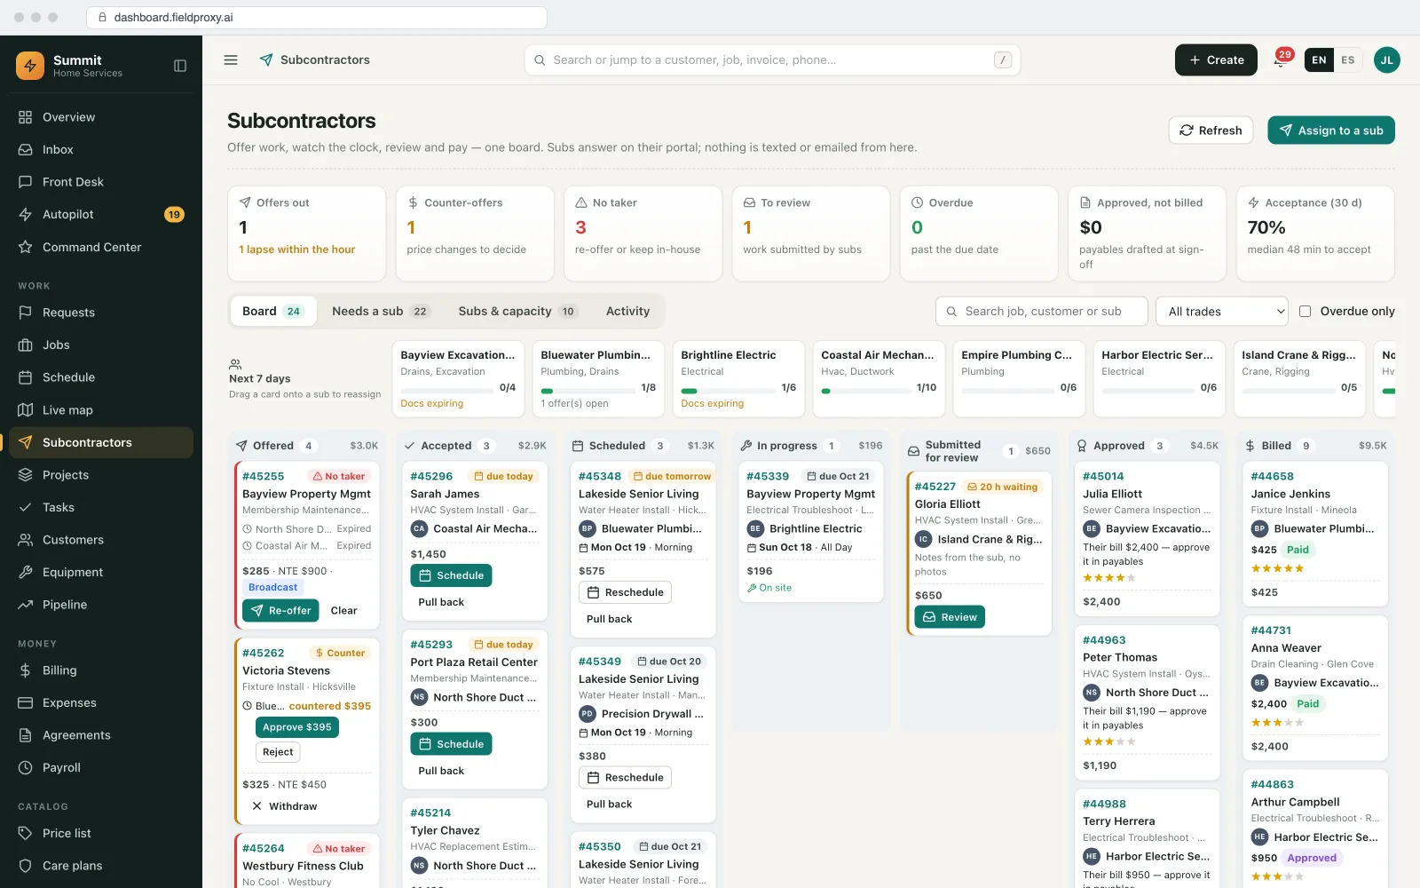1420x888 pixels.
Task: Open the All trades dropdown
Action: click(x=1222, y=312)
